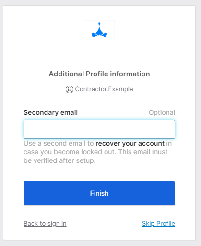Click the blue Finish button
Image resolution: width=201 pixels, height=246 pixels.
coord(99,193)
